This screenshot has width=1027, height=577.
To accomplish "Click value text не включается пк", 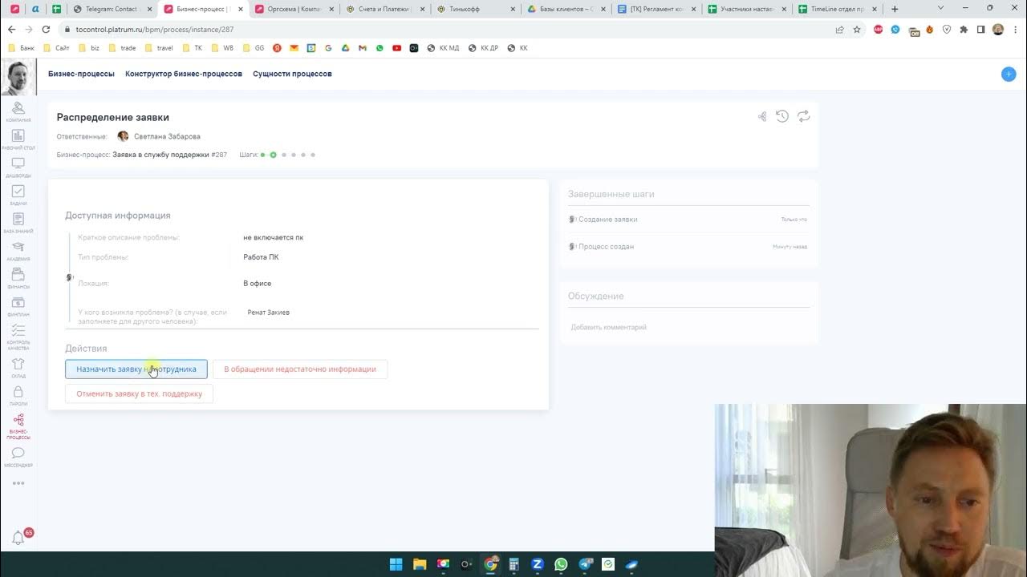I will [274, 237].
